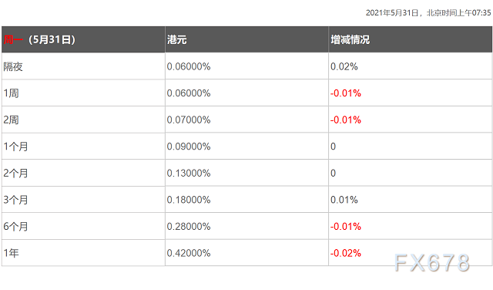Select the 1年 row label
Screen dimensions: 493x290
[11, 253]
